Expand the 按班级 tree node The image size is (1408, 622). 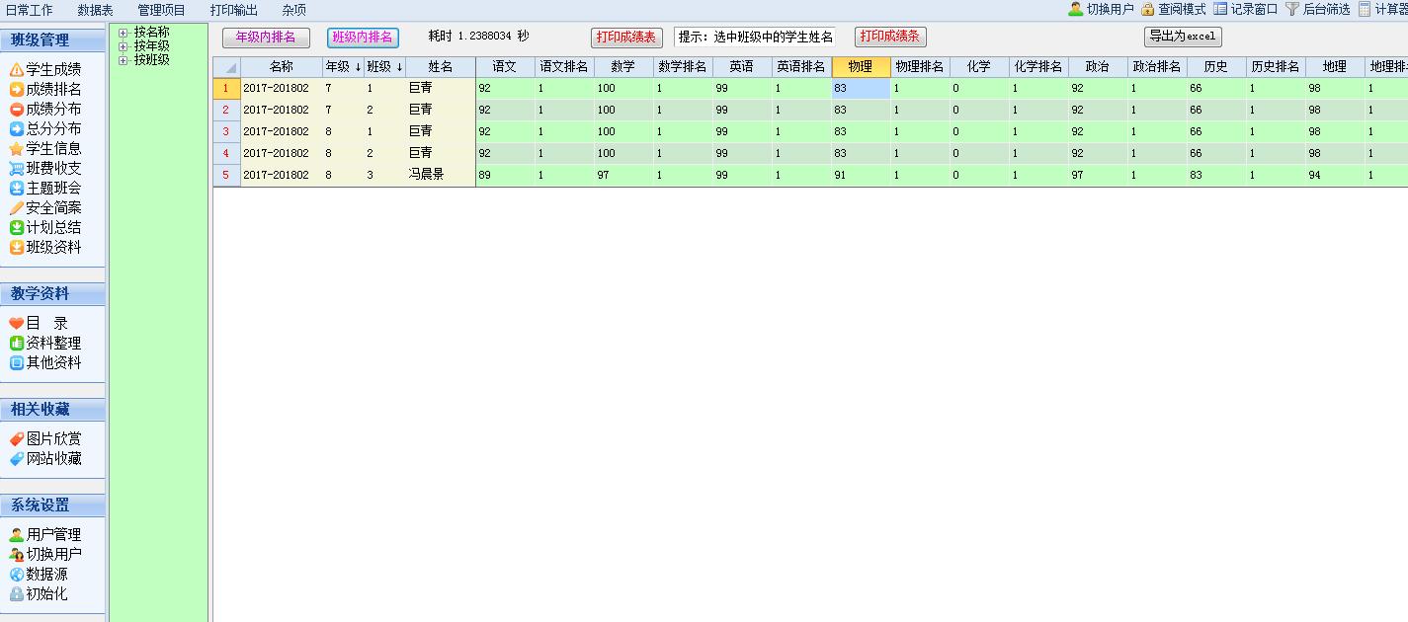pyautogui.click(x=124, y=60)
